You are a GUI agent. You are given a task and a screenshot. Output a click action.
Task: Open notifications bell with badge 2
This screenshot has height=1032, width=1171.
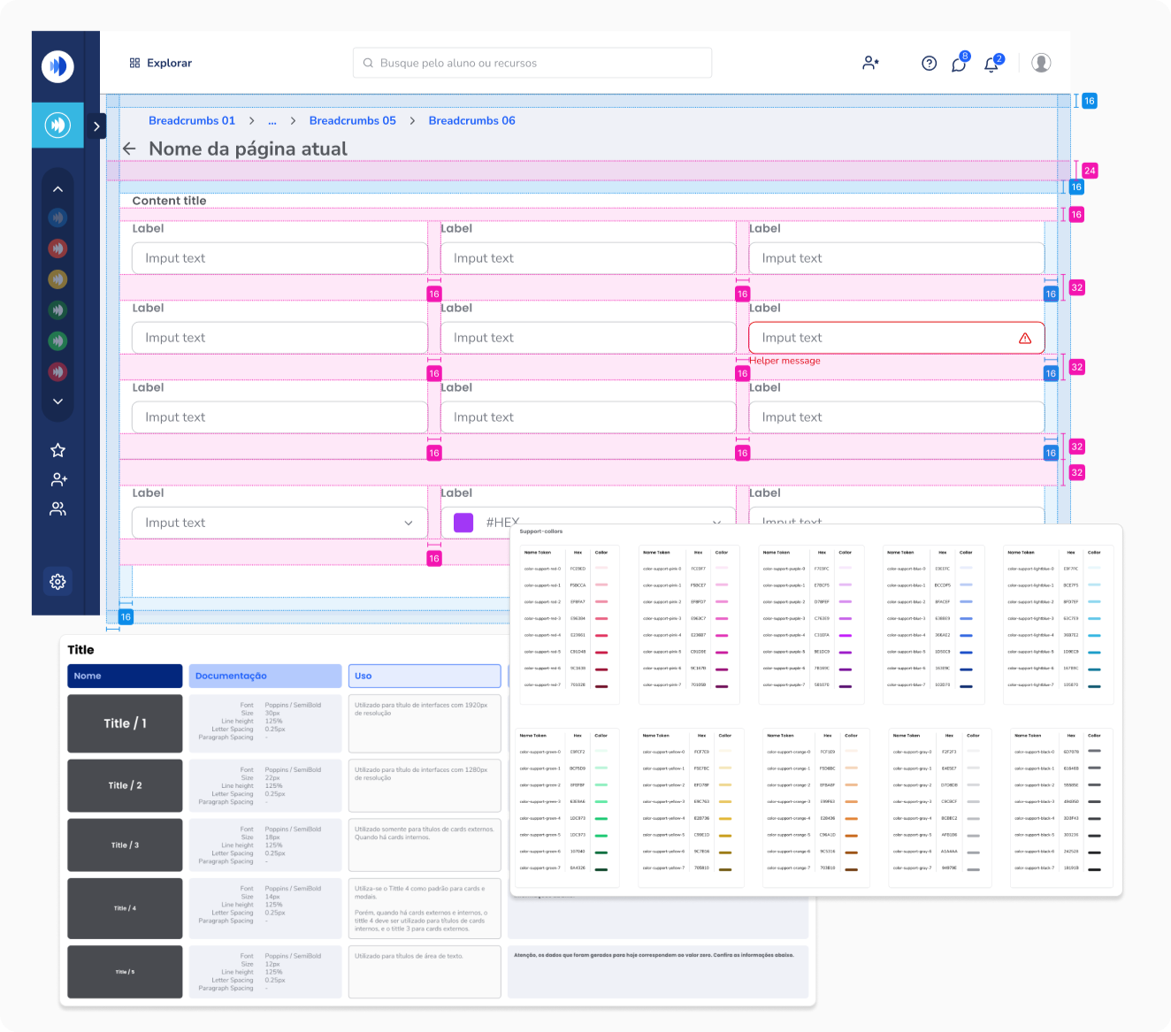tap(992, 64)
